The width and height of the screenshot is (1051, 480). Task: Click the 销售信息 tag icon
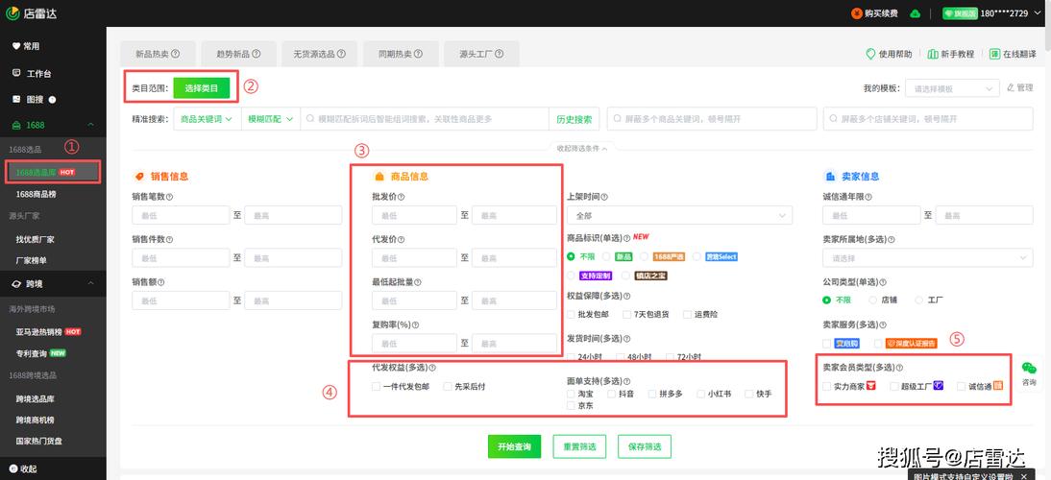[139, 177]
